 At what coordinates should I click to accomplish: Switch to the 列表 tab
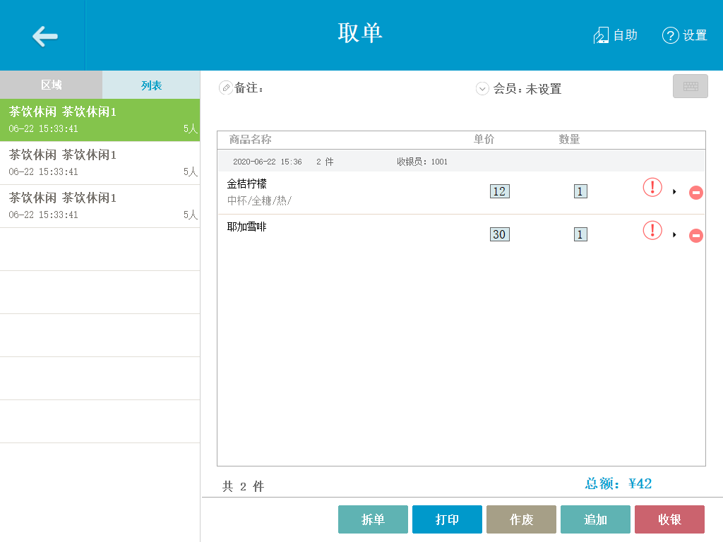pyautogui.click(x=151, y=85)
